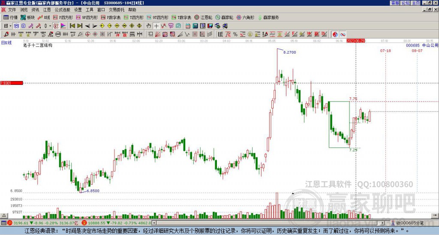The height and width of the screenshot is (235, 439).
Task: Open the calendar icon
Action: pos(188,26)
